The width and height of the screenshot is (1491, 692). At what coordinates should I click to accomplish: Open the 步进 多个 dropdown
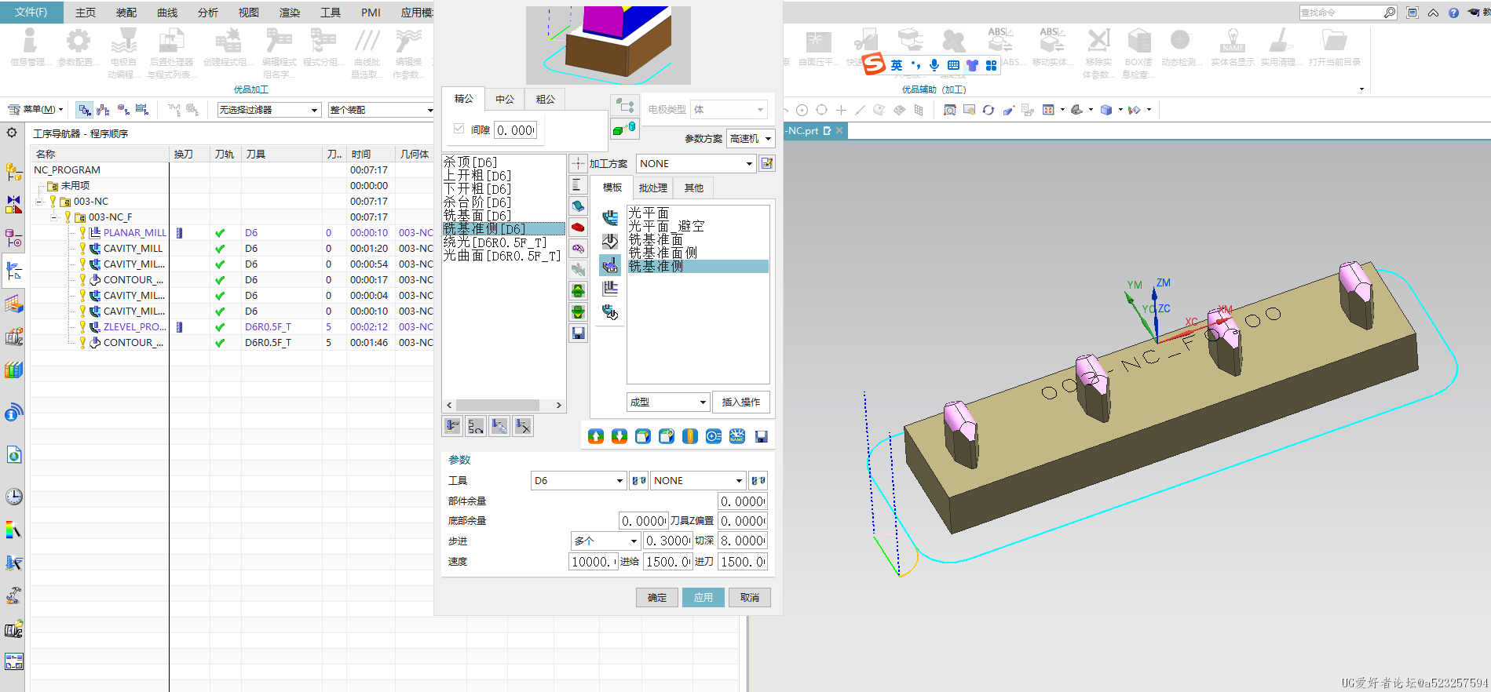[605, 541]
